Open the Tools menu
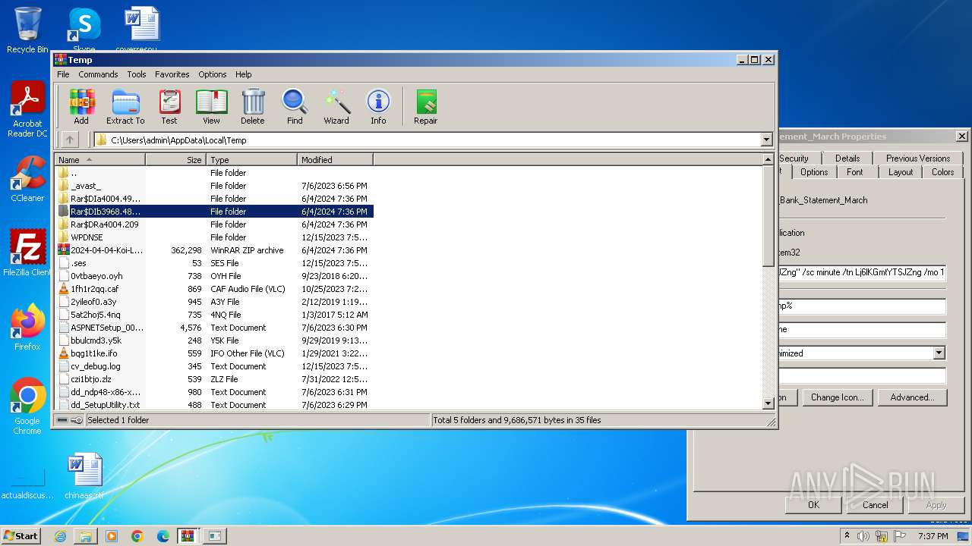 137,74
